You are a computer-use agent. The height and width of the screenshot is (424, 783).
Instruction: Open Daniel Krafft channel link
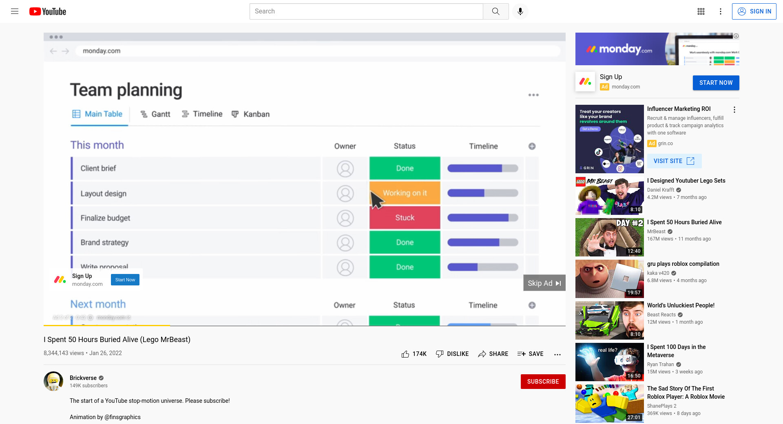(x=661, y=190)
